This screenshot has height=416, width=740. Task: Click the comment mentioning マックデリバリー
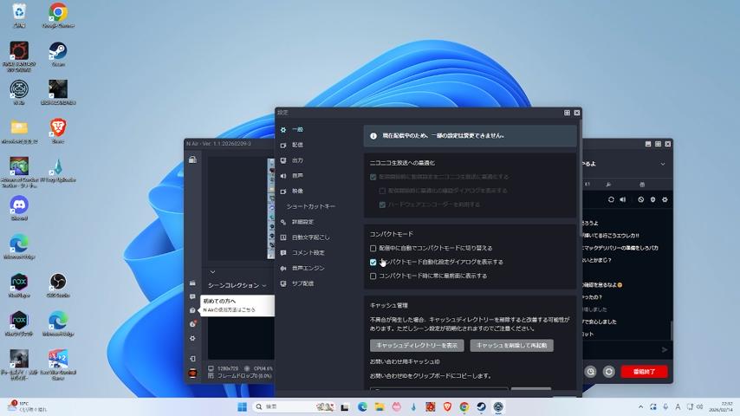(620, 248)
